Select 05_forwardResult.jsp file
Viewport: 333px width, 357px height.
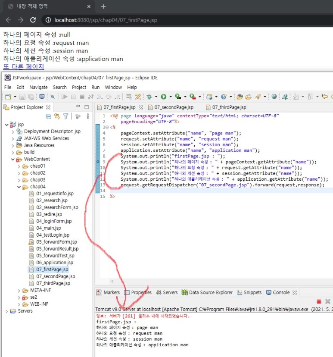57,249
